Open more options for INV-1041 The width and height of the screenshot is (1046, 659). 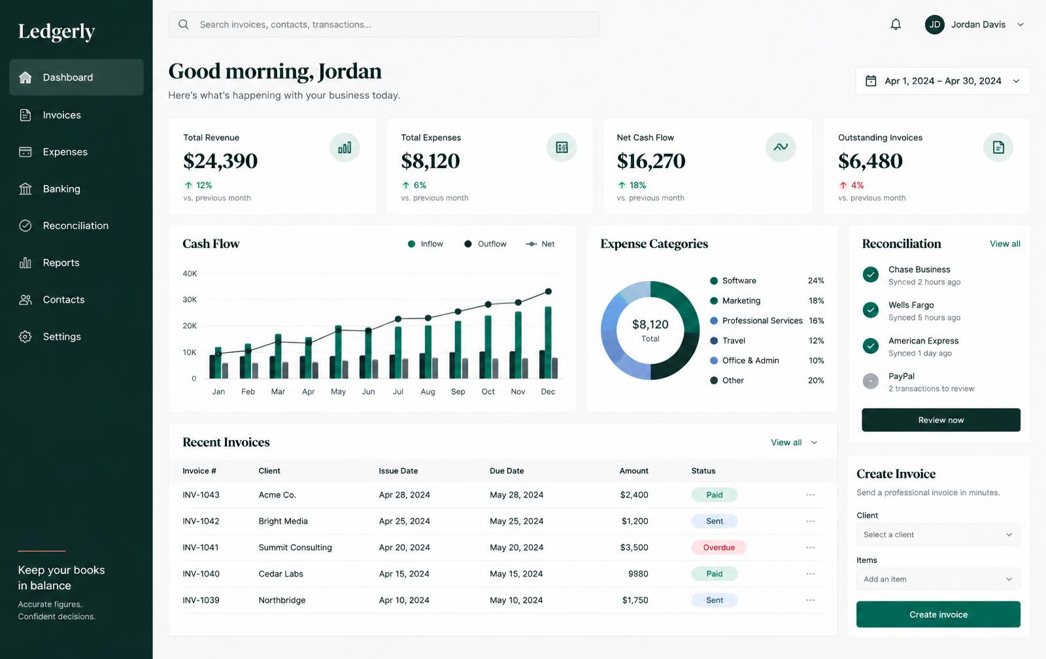coord(811,547)
